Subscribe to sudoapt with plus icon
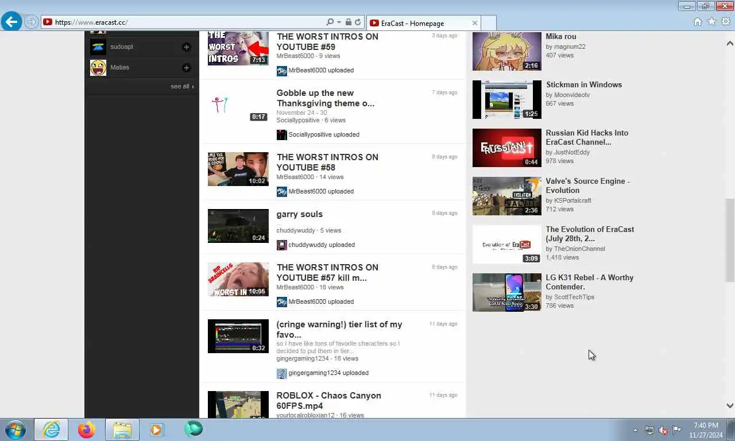This screenshot has width=735, height=441. coord(186,47)
